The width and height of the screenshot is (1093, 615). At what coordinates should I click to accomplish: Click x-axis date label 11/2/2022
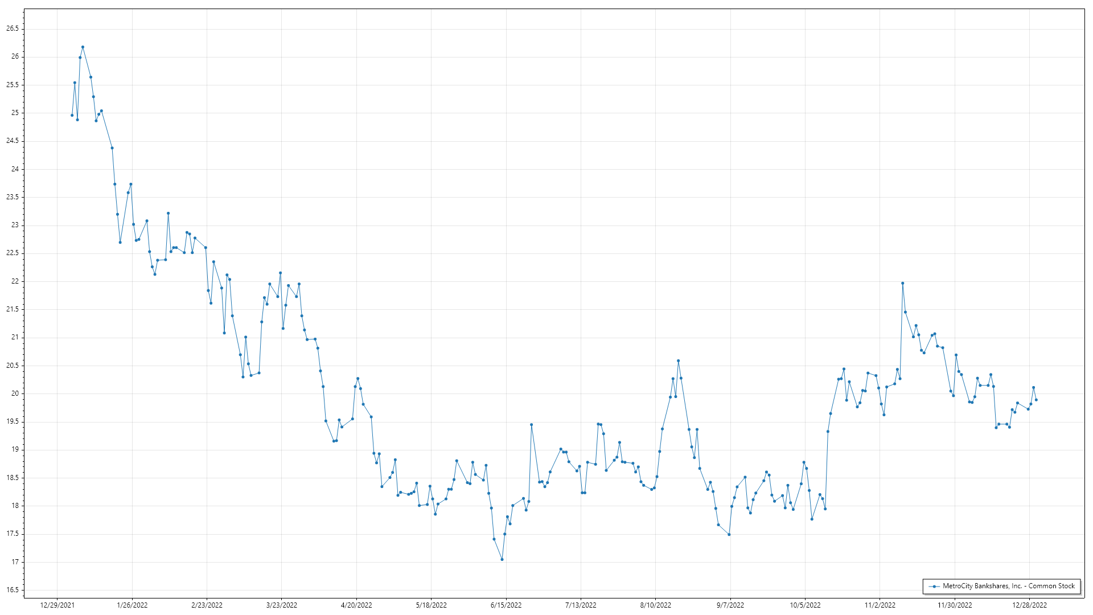click(880, 605)
